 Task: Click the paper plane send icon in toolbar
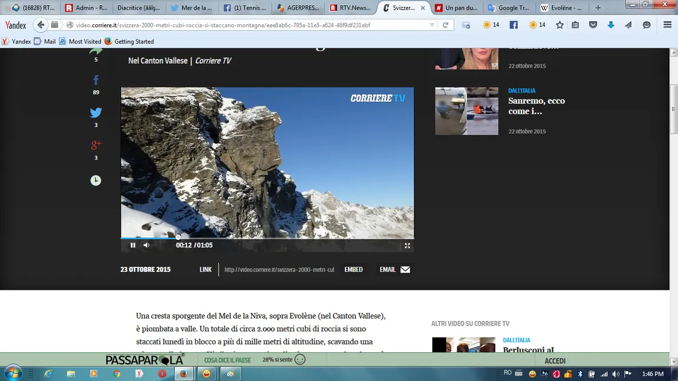[x=628, y=25]
